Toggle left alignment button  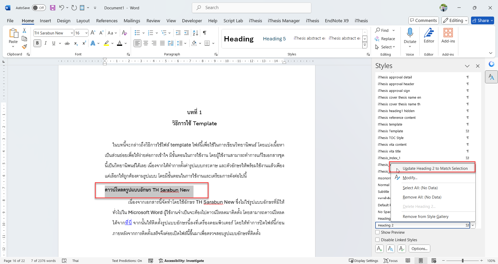[x=137, y=43]
